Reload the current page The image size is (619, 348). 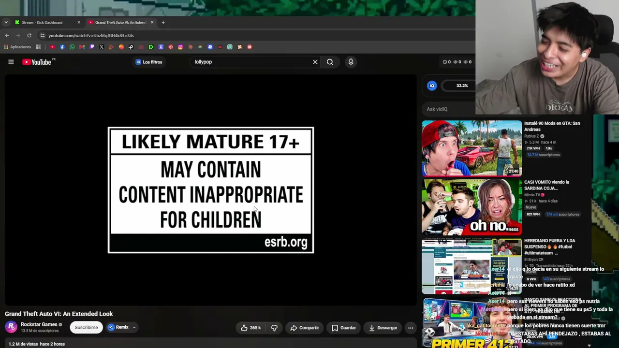[29, 35]
